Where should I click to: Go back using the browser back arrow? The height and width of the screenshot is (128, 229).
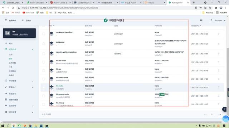click(3, 8)
